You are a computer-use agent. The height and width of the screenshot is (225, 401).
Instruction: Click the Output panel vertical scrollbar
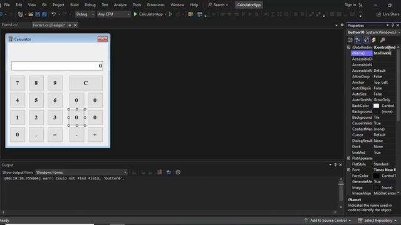point(341,193)
